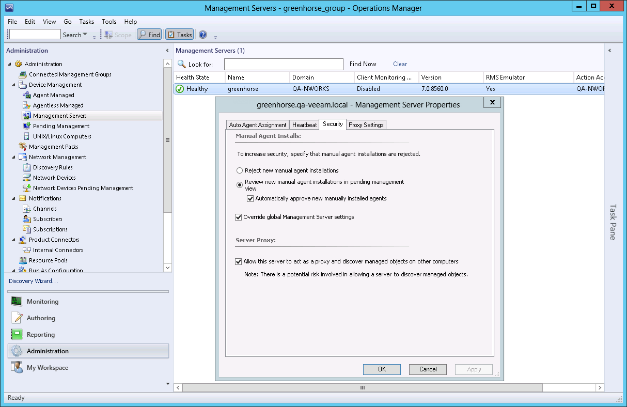Collapse the Device Management node
627x407 pixels.
[14, 85]
